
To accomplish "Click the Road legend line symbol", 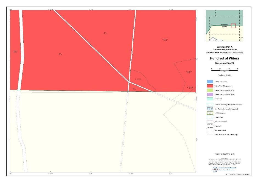I will click(x=210, y=135).
